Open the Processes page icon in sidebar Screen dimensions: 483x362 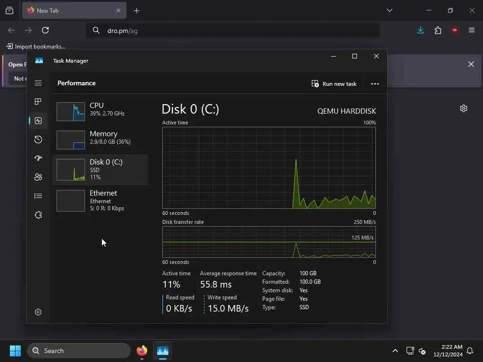point(38,102)
